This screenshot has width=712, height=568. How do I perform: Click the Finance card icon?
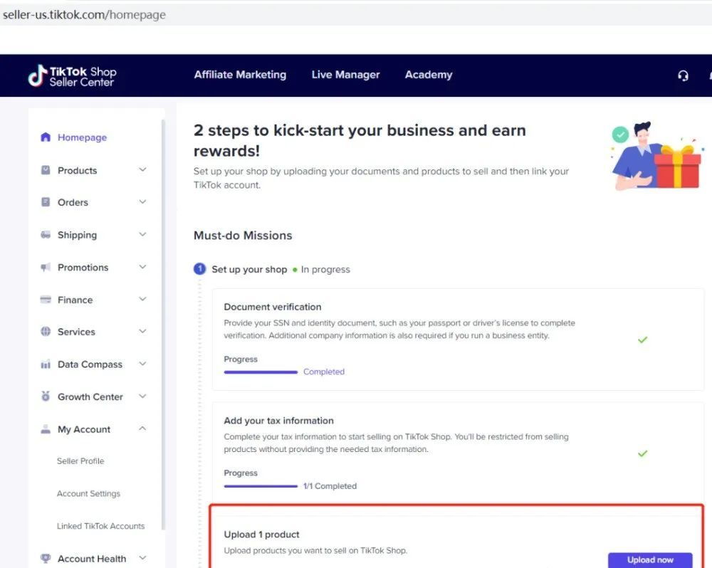46,300
